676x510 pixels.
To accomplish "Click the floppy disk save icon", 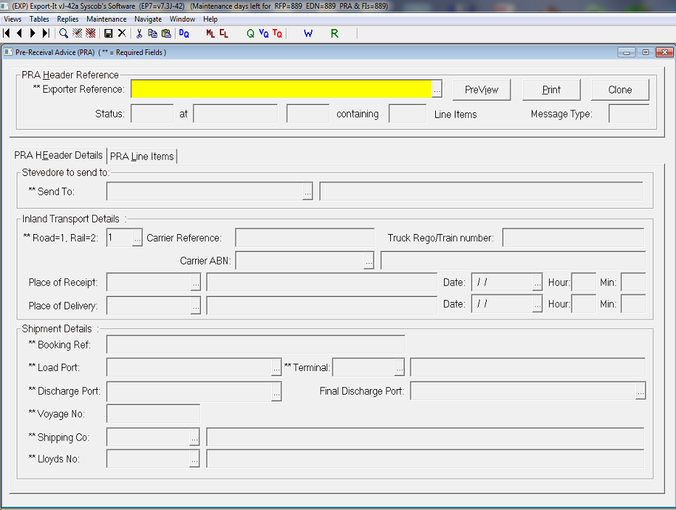I will [108, 33].
